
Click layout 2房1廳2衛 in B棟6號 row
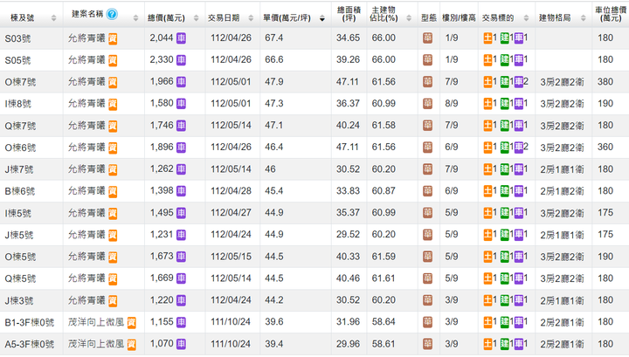pos(562,191)
